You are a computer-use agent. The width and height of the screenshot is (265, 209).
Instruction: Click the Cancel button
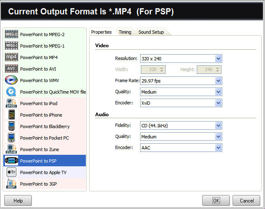247,200
